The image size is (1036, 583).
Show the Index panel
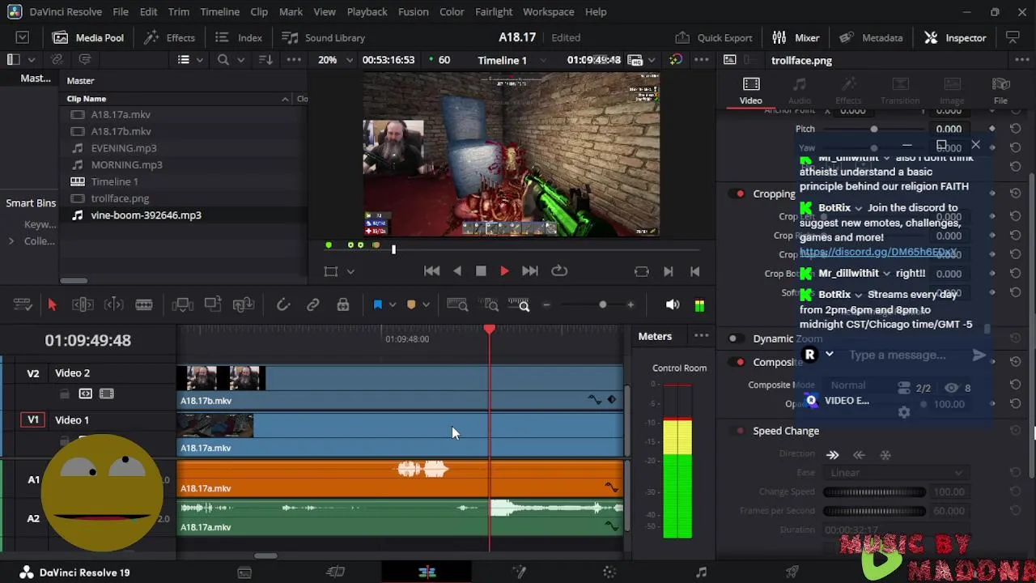(x=238, y=38)
